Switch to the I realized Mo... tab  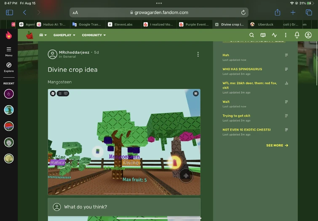(159, 24)
